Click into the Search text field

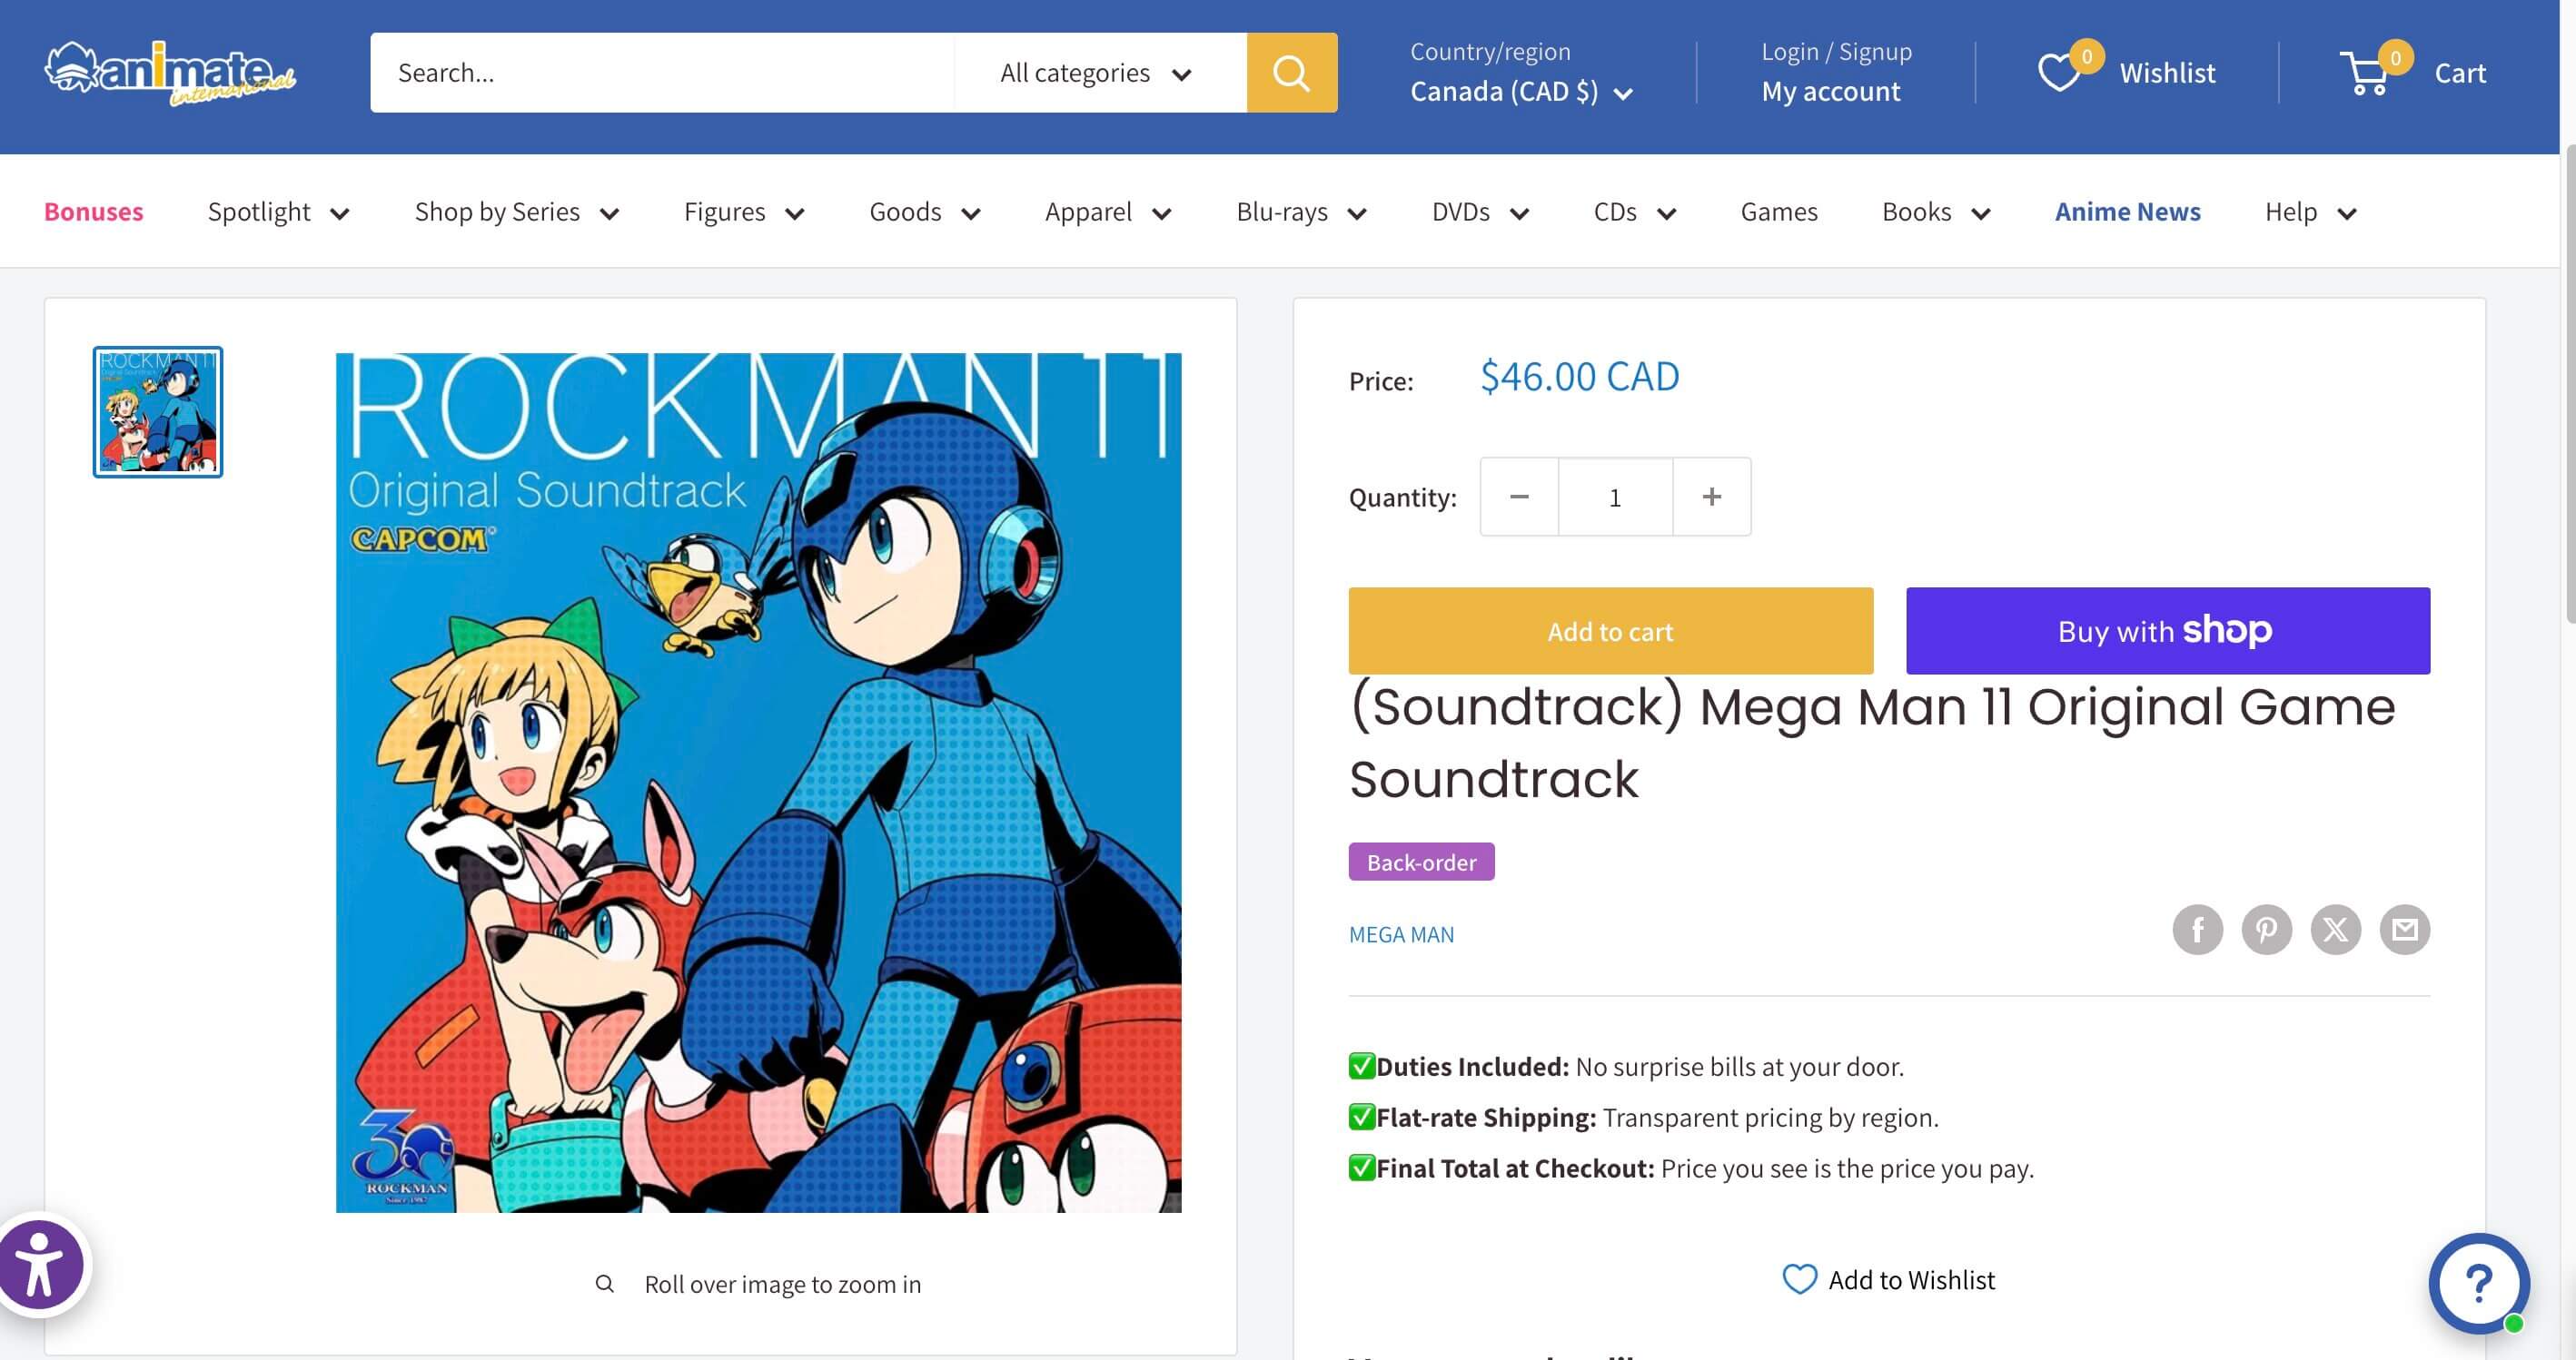tap(662, 72)
